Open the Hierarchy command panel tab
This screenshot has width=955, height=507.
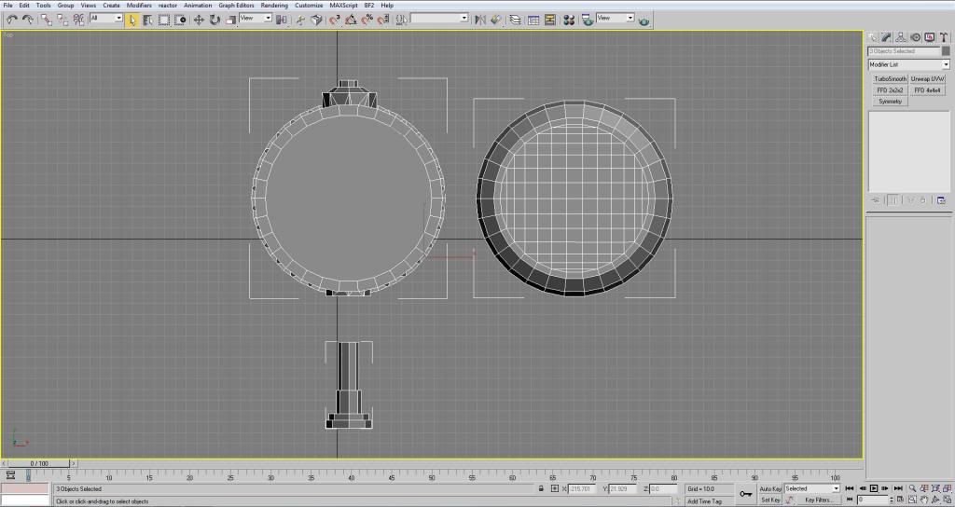pyautogui.click(x=902, y=37)
